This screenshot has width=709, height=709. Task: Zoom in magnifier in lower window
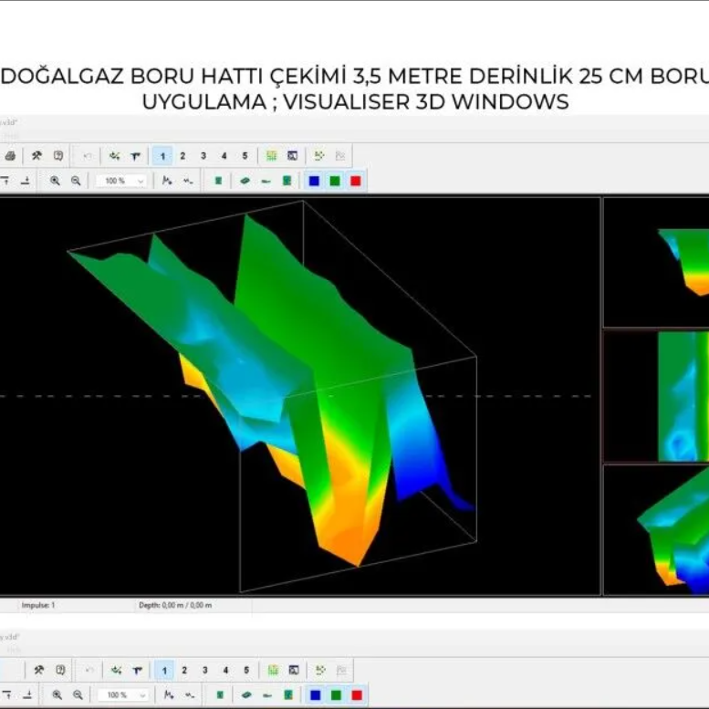point(57,695)
